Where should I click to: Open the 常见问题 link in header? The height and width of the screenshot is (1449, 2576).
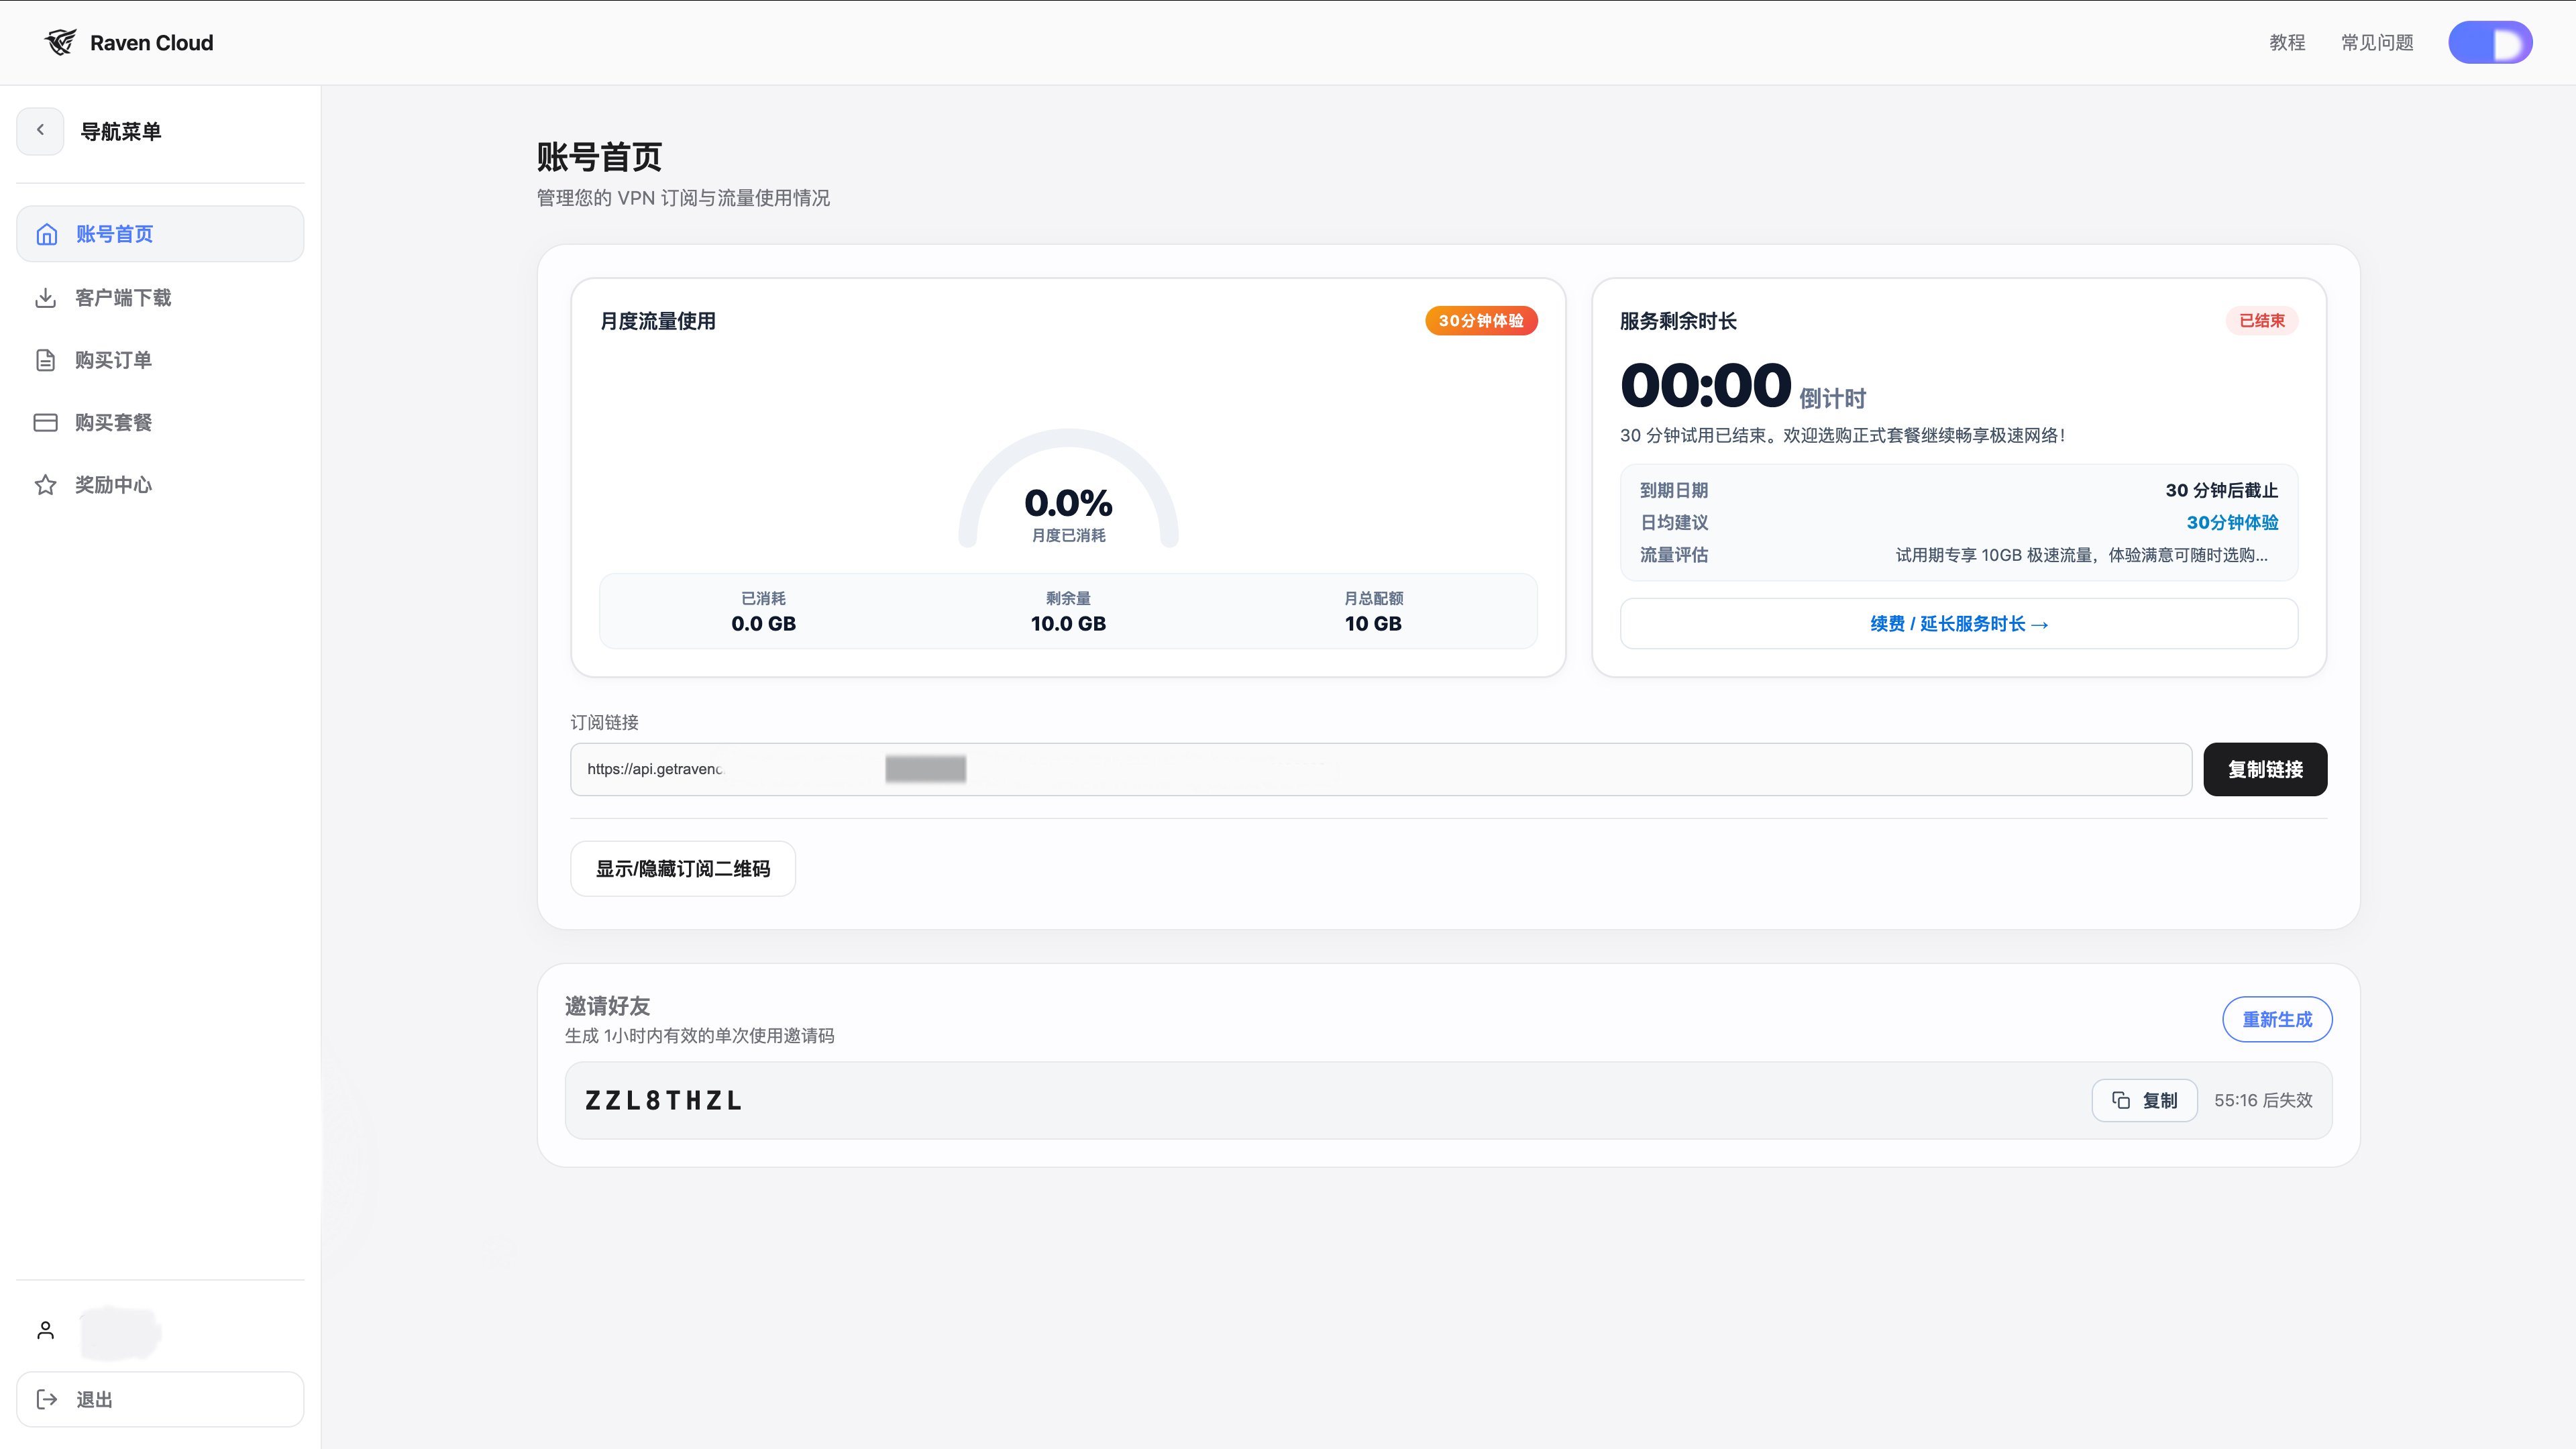2377,42
